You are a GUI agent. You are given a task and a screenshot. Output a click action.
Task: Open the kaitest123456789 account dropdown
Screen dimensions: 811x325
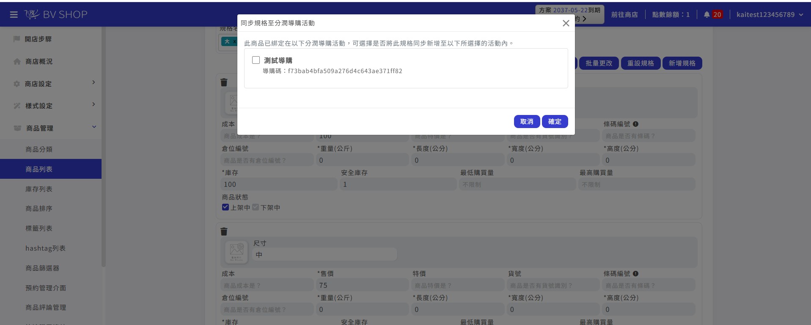(770, 14)
